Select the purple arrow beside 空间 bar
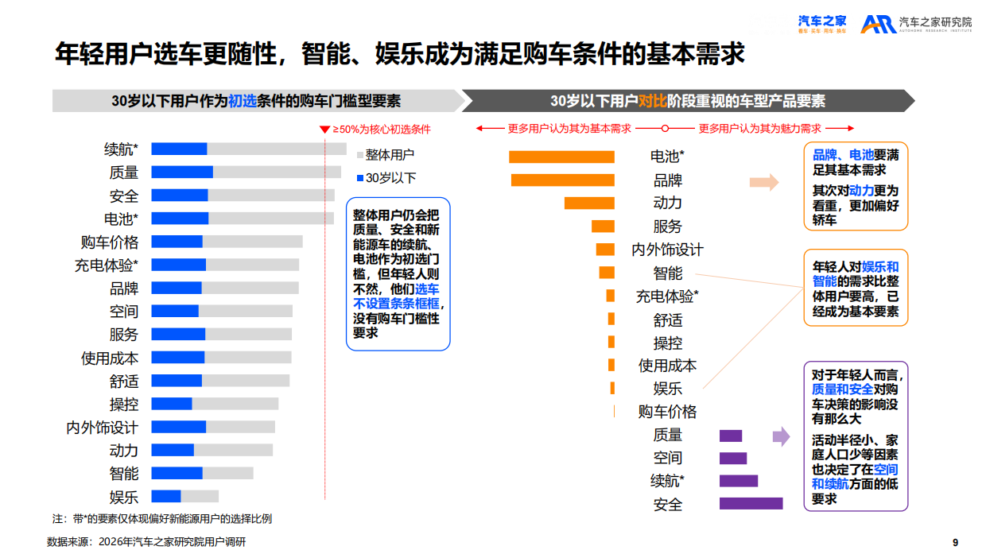 coord(780,435)
